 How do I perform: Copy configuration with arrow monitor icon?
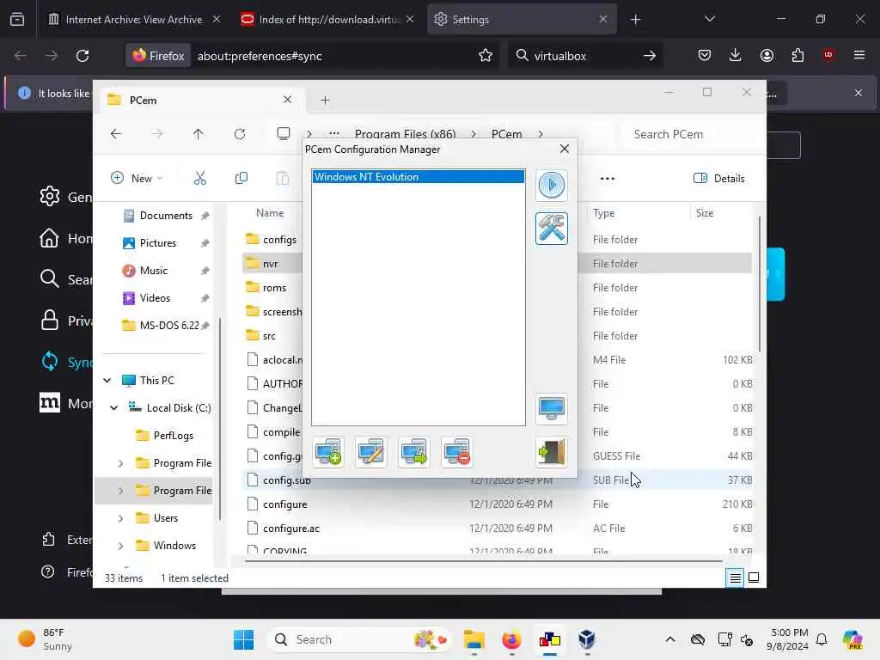click(413, 452)
